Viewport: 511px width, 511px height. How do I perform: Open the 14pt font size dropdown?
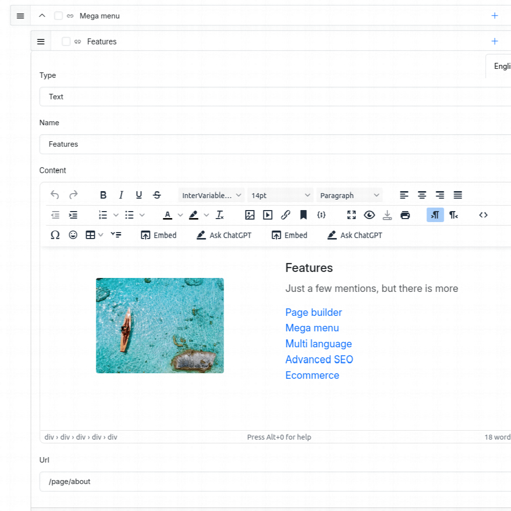pyautogui.click(x=280, y=195)
